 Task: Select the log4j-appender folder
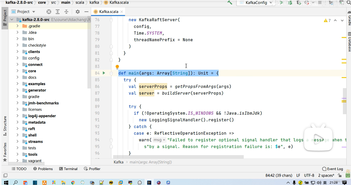click(x=42, y=116)
